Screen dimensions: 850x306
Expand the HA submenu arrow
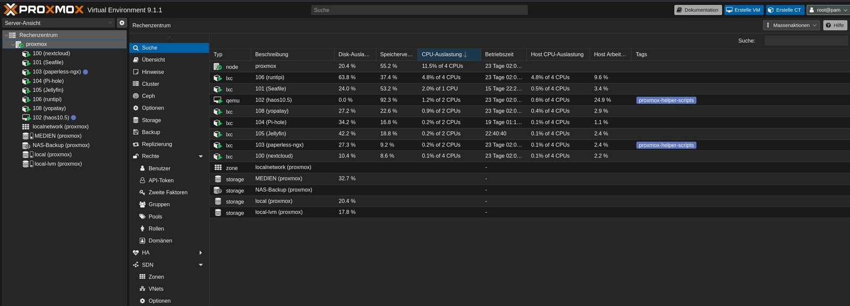201,253
